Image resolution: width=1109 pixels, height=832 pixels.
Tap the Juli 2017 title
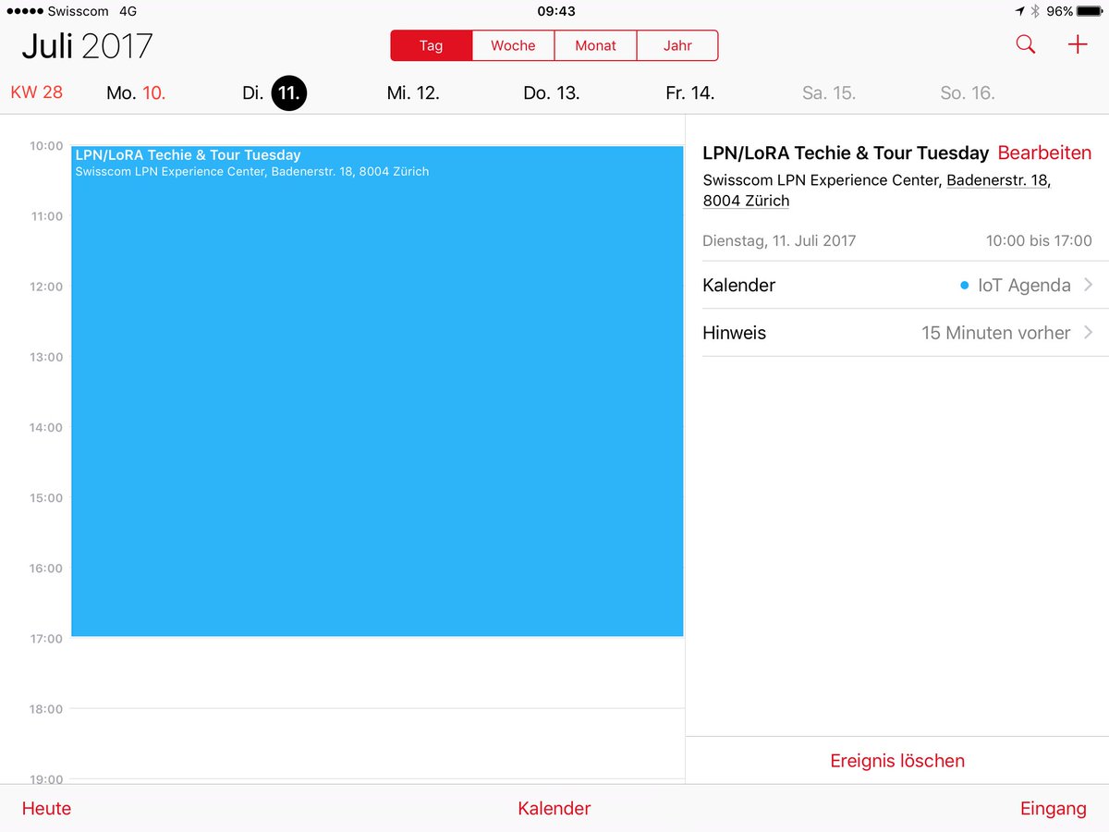point(87,45)
